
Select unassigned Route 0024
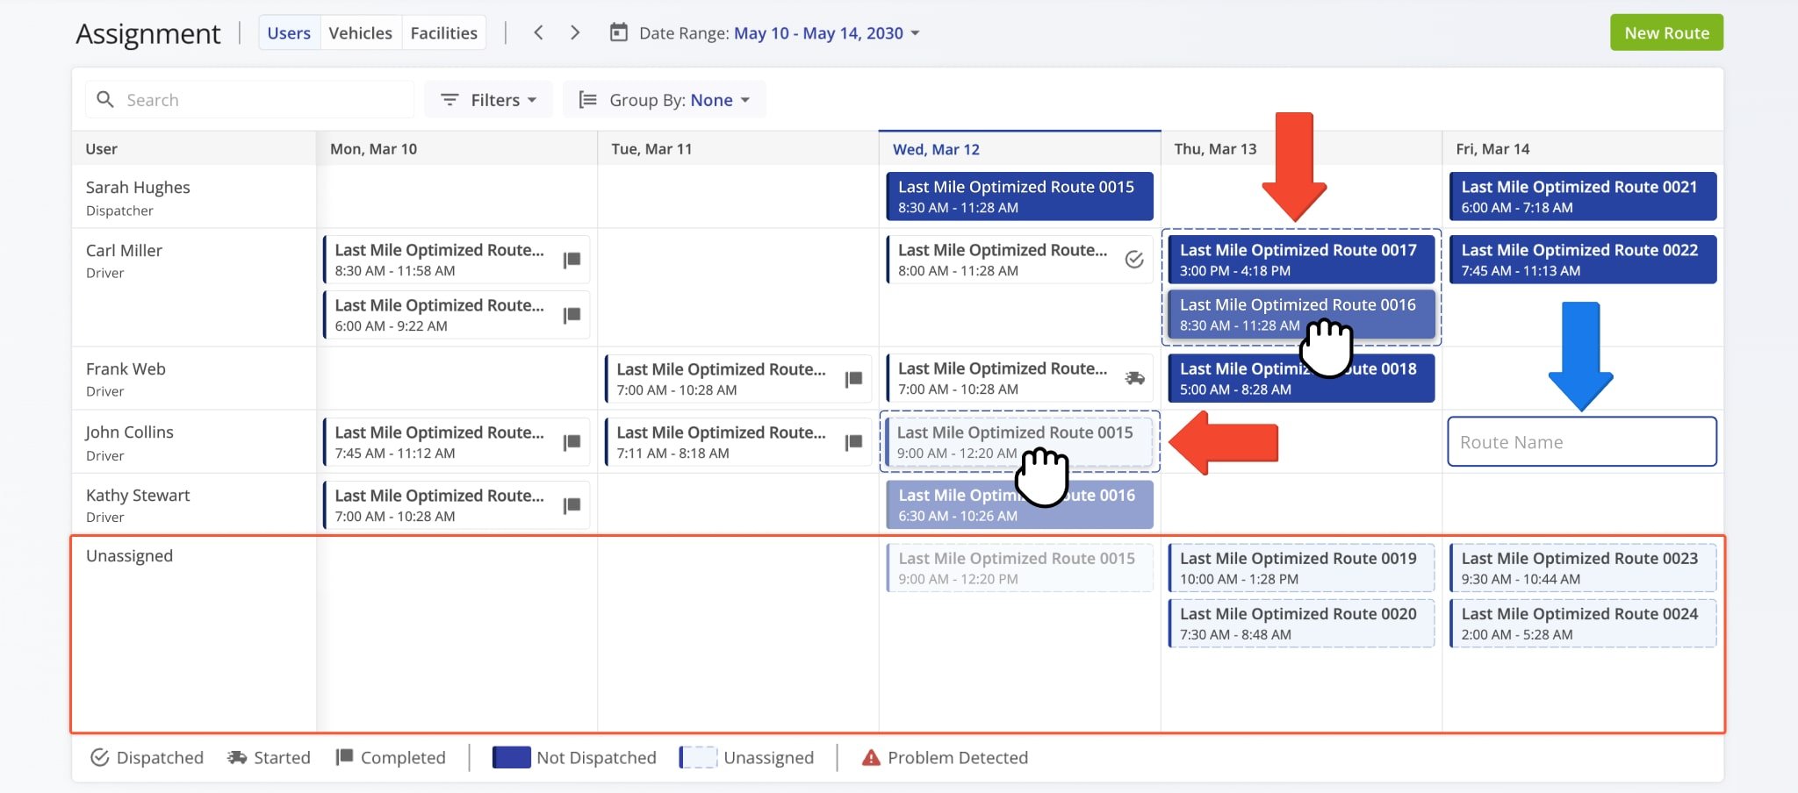1583,623
